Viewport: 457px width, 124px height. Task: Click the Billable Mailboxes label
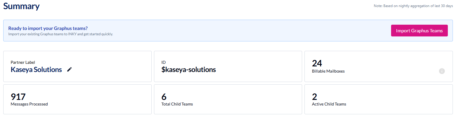(328, 71)
